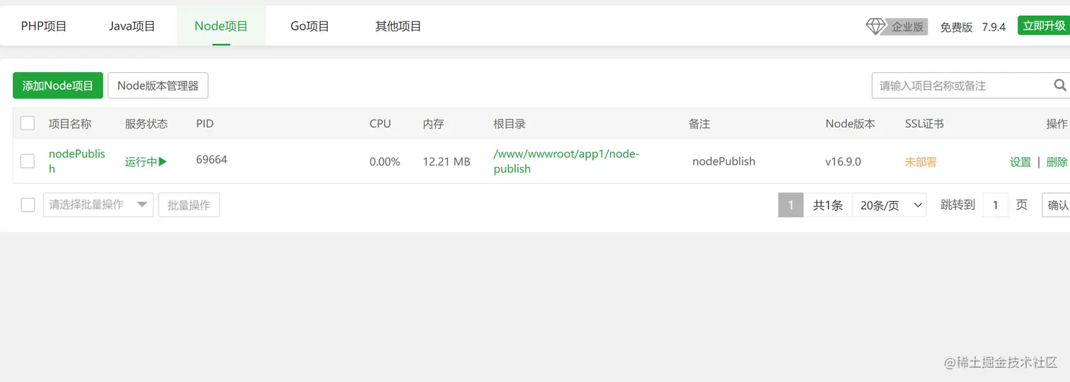Click the 运行中 service status

(141, 162)
